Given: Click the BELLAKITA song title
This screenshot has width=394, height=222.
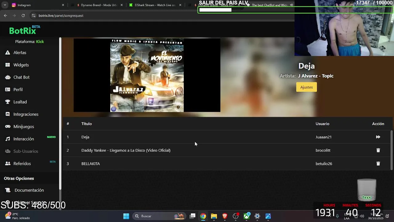Looking at the screenshot, I should click(90, 163).
